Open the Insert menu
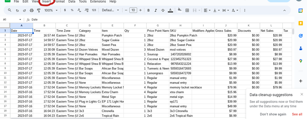The width and height of the screenshot is (307, 119). tap(47, 1)
